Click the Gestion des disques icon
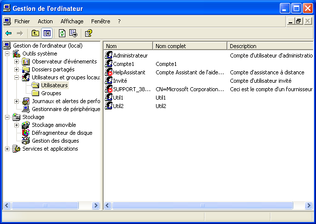This screenshot has height=224, width=316. [x=26, y=141]
